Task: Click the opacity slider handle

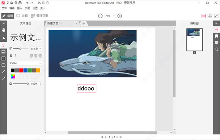Action: point(27,84)
